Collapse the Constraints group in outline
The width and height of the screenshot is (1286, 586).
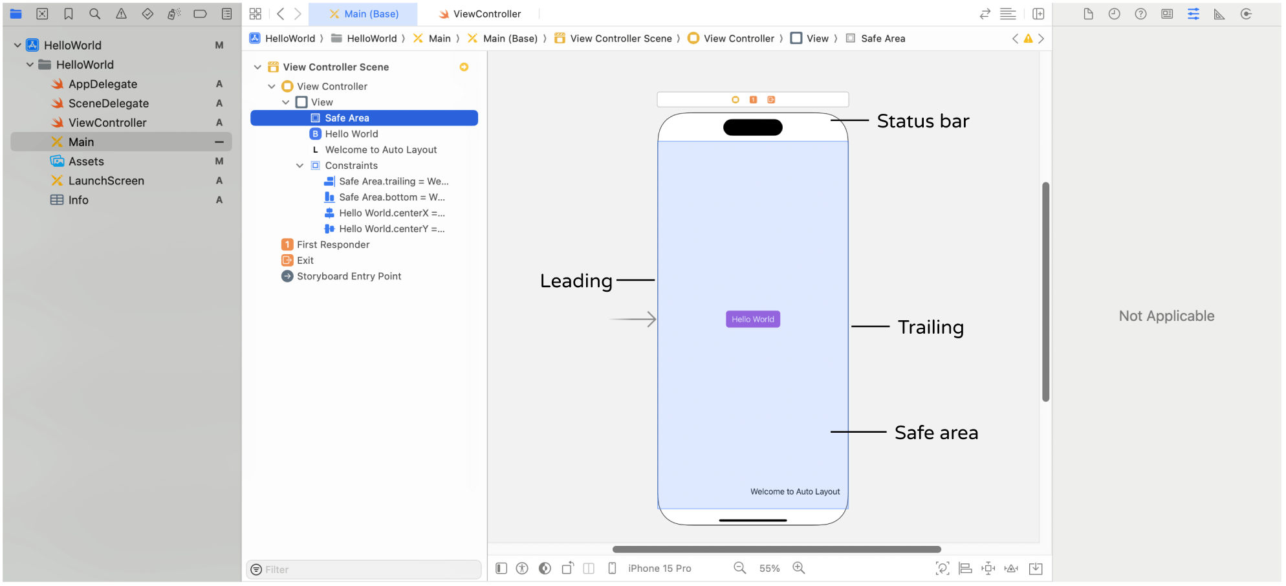click(x=300, y=166)
